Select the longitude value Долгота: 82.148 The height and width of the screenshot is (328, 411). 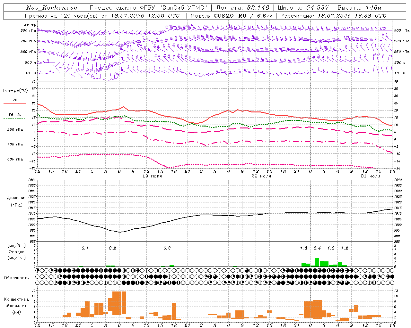[x=243, y=8]
